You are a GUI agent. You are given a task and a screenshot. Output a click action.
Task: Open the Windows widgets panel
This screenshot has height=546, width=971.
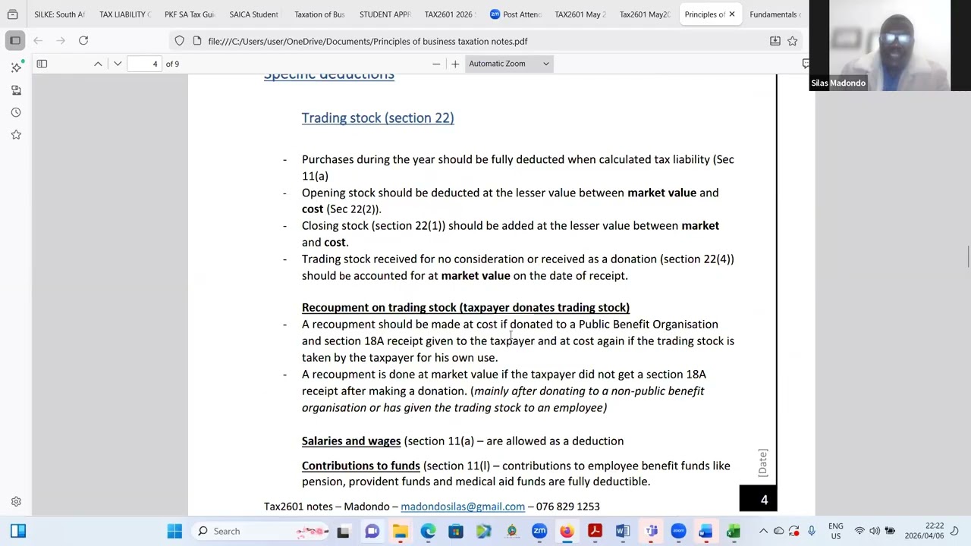click(x=18, y=531)
